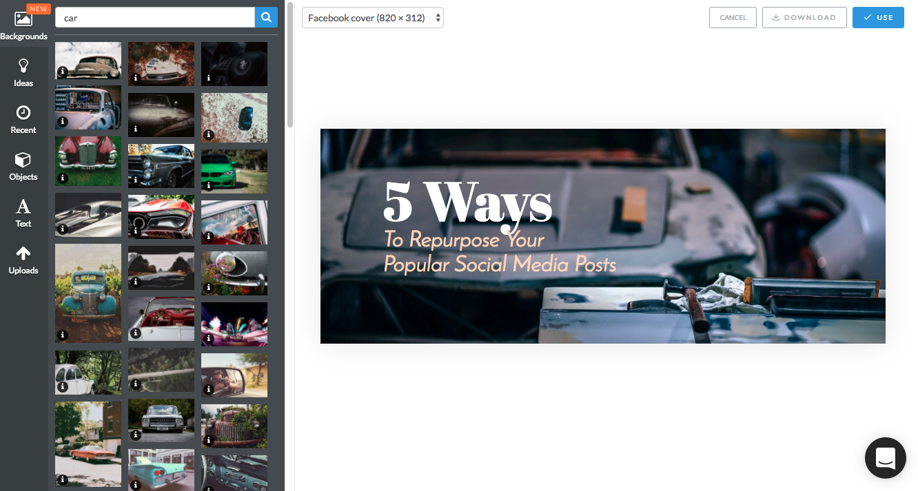This screenshot has height=491, width=918.
Task: Open the chat support bubble
Action: (x=886, y=458)
